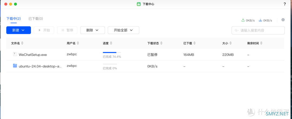Click the Download Center app icon in title
This screenshot has height=119, width=292.
139,4
